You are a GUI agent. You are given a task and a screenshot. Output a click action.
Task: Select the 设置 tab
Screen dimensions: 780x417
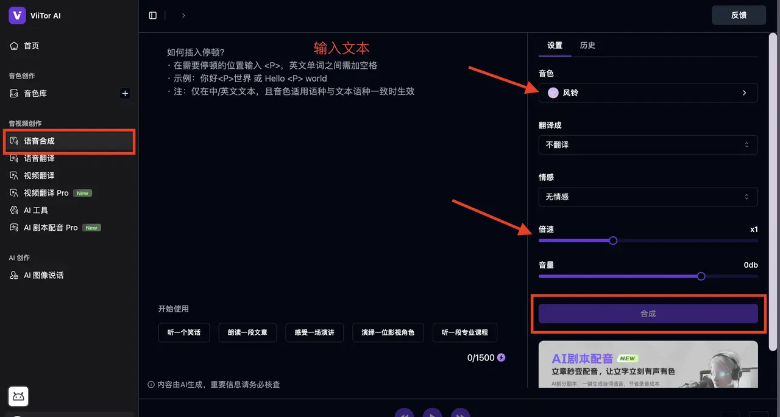pyautogui.click(x=555, y=46)
